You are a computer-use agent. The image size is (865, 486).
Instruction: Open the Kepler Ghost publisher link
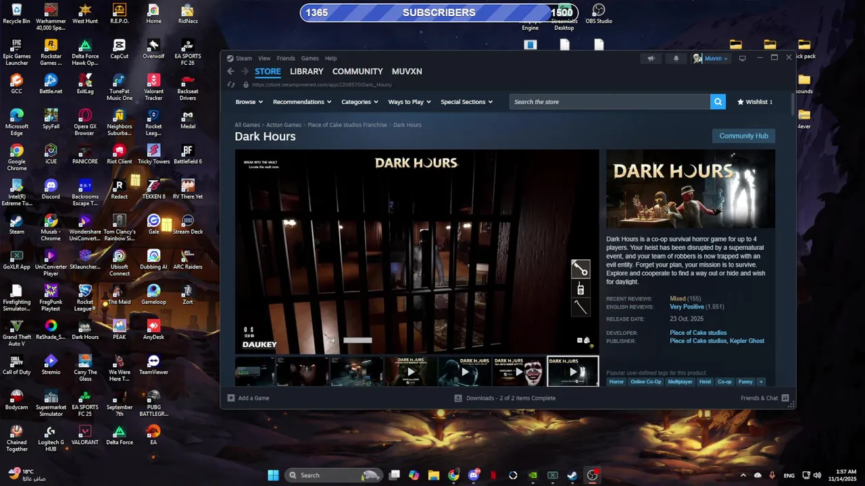[747, 341]
